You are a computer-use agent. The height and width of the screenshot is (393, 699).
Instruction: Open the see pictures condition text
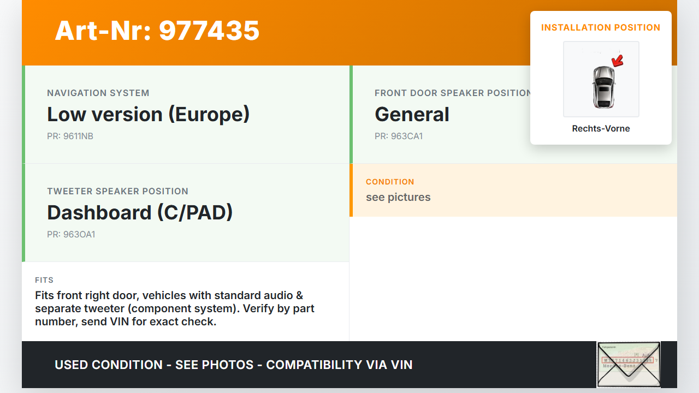[x=398, y=197]
